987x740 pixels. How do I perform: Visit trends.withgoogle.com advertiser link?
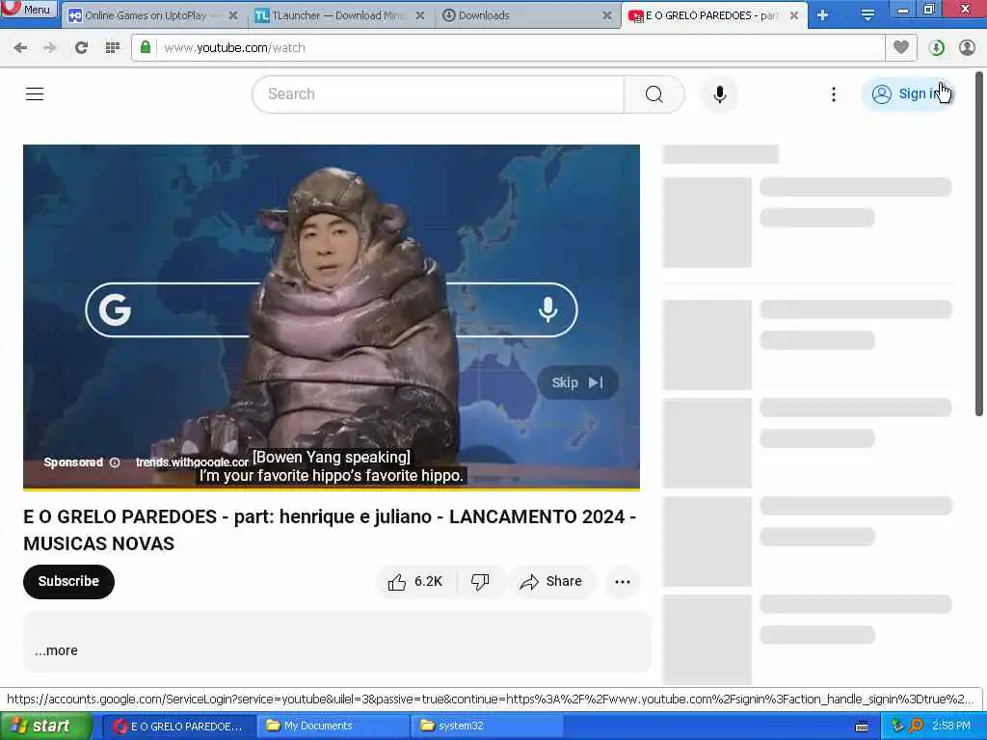pyautogui.click(x=192, y=462)
